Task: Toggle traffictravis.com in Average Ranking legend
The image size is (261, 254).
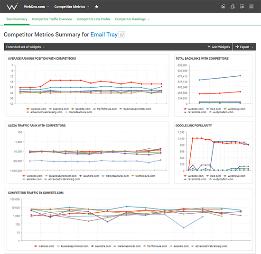Action: [105, 109]
